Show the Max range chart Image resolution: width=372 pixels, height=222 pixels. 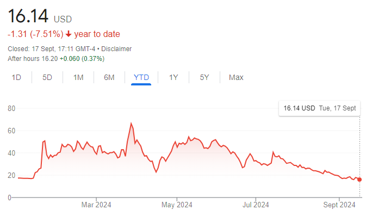236,77
